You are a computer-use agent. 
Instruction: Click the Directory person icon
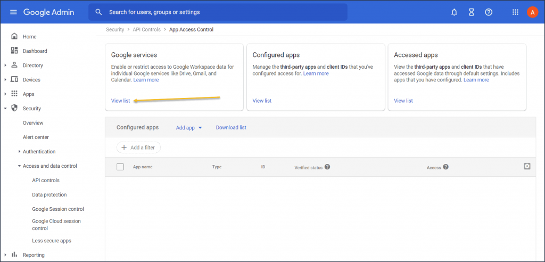click(14, 65)
